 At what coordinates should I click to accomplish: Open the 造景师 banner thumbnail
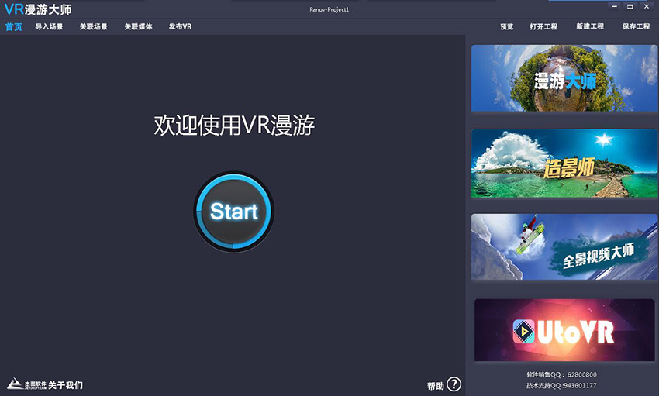(x=564, y=164)
